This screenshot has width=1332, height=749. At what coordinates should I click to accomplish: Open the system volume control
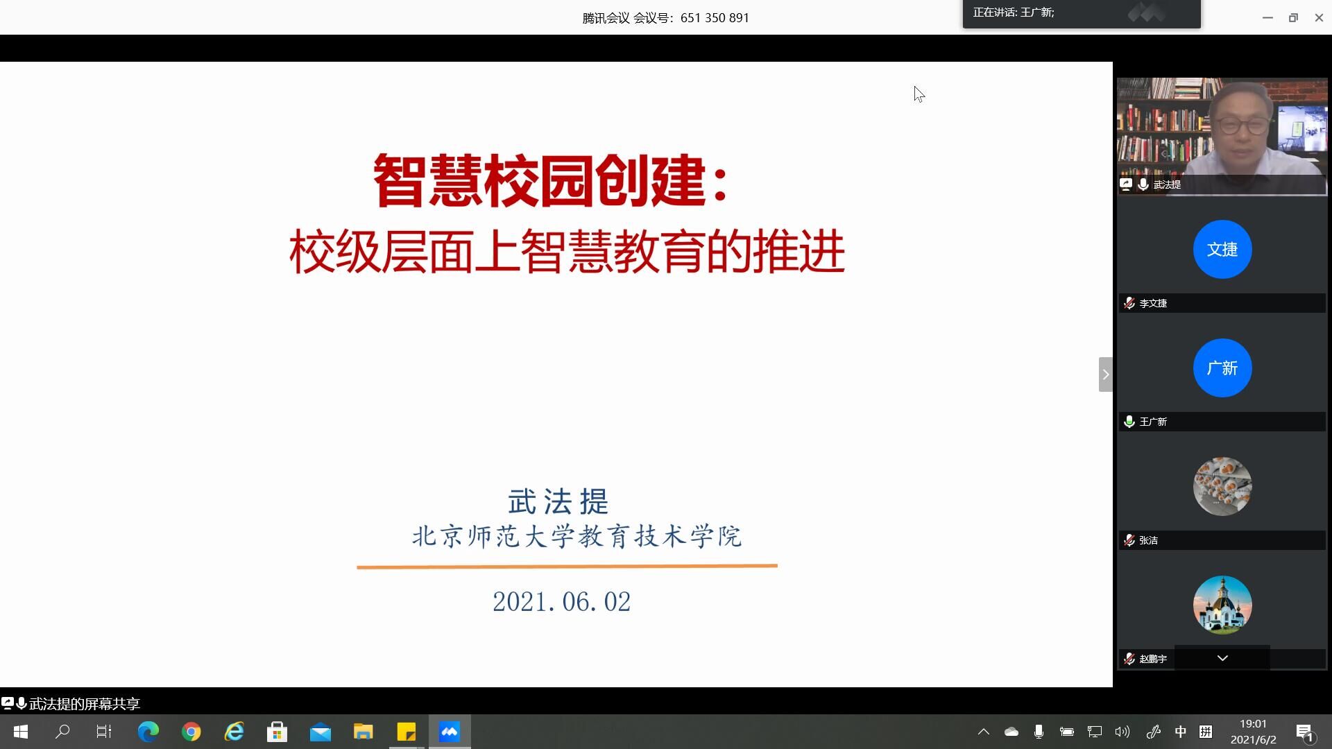[1122, 732]
